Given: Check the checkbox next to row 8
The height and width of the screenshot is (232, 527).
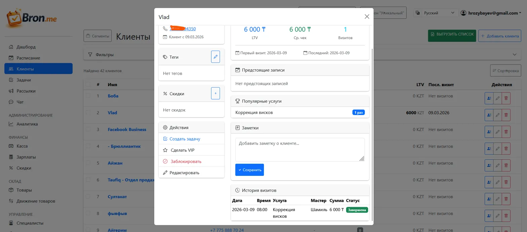Looking at the screenshot, I should click(88, 214).
